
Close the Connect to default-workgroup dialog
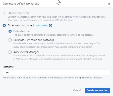click(x=109, y=4)
